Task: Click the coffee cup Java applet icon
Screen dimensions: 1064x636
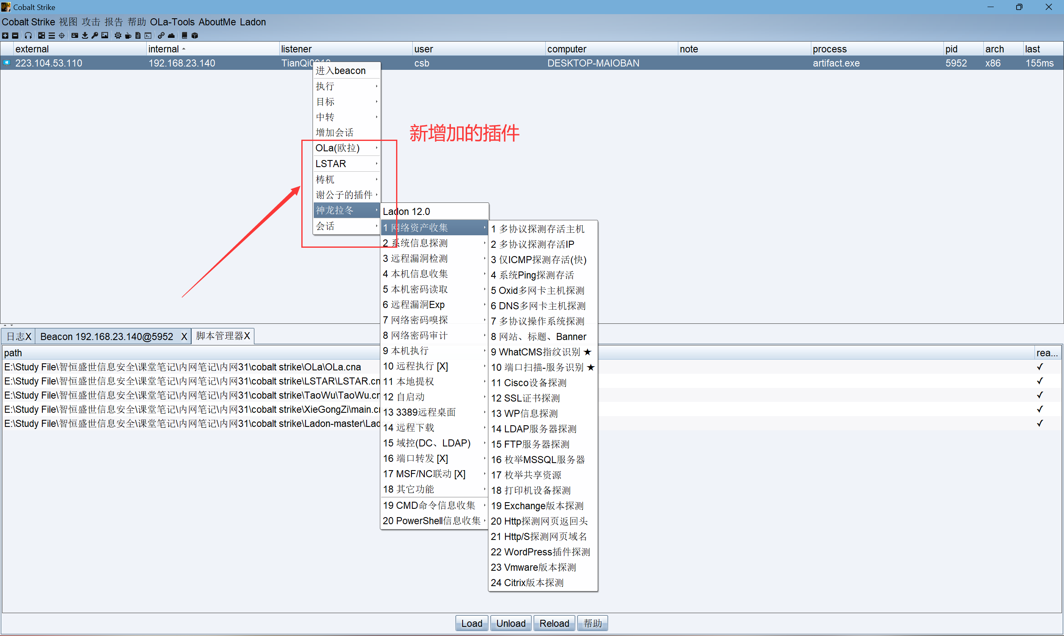Action: pos(128,36)
